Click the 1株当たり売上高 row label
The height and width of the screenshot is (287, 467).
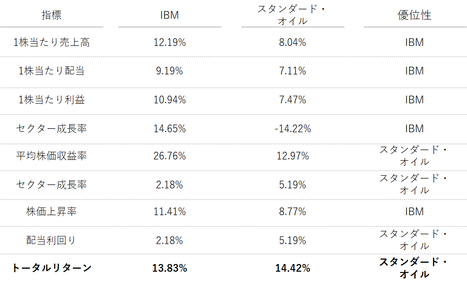click(x=51, y=43)
